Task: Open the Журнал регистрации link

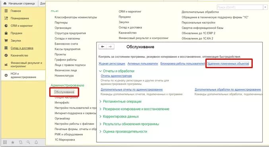Action: (112, 64)
